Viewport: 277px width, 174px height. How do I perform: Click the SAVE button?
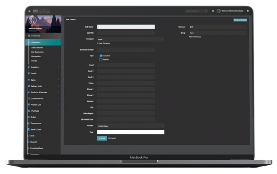coord(102,138)
